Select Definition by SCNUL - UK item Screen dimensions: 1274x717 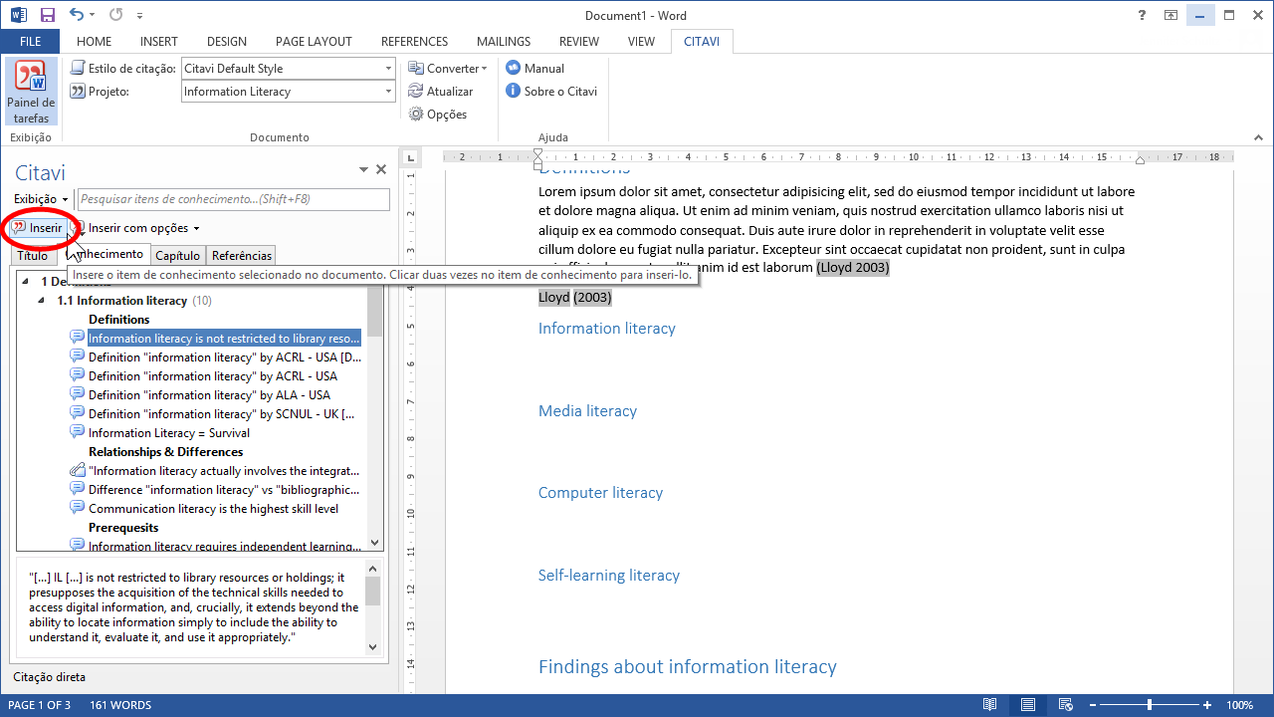pos(221,413)
